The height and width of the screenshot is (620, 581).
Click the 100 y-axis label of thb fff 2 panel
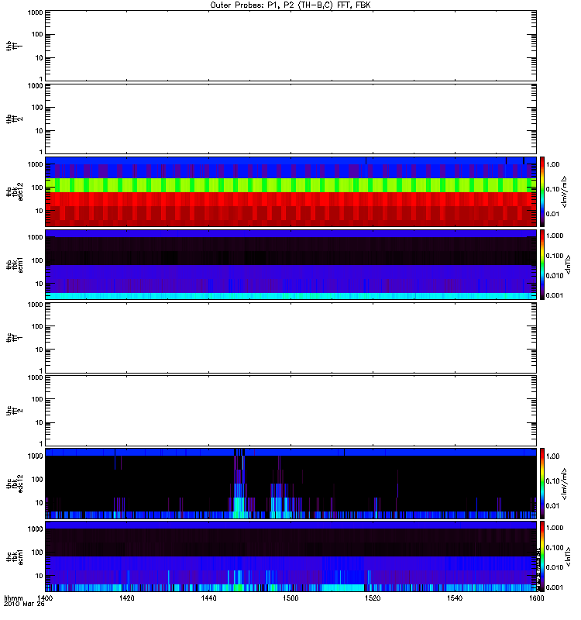pos(36,108)
